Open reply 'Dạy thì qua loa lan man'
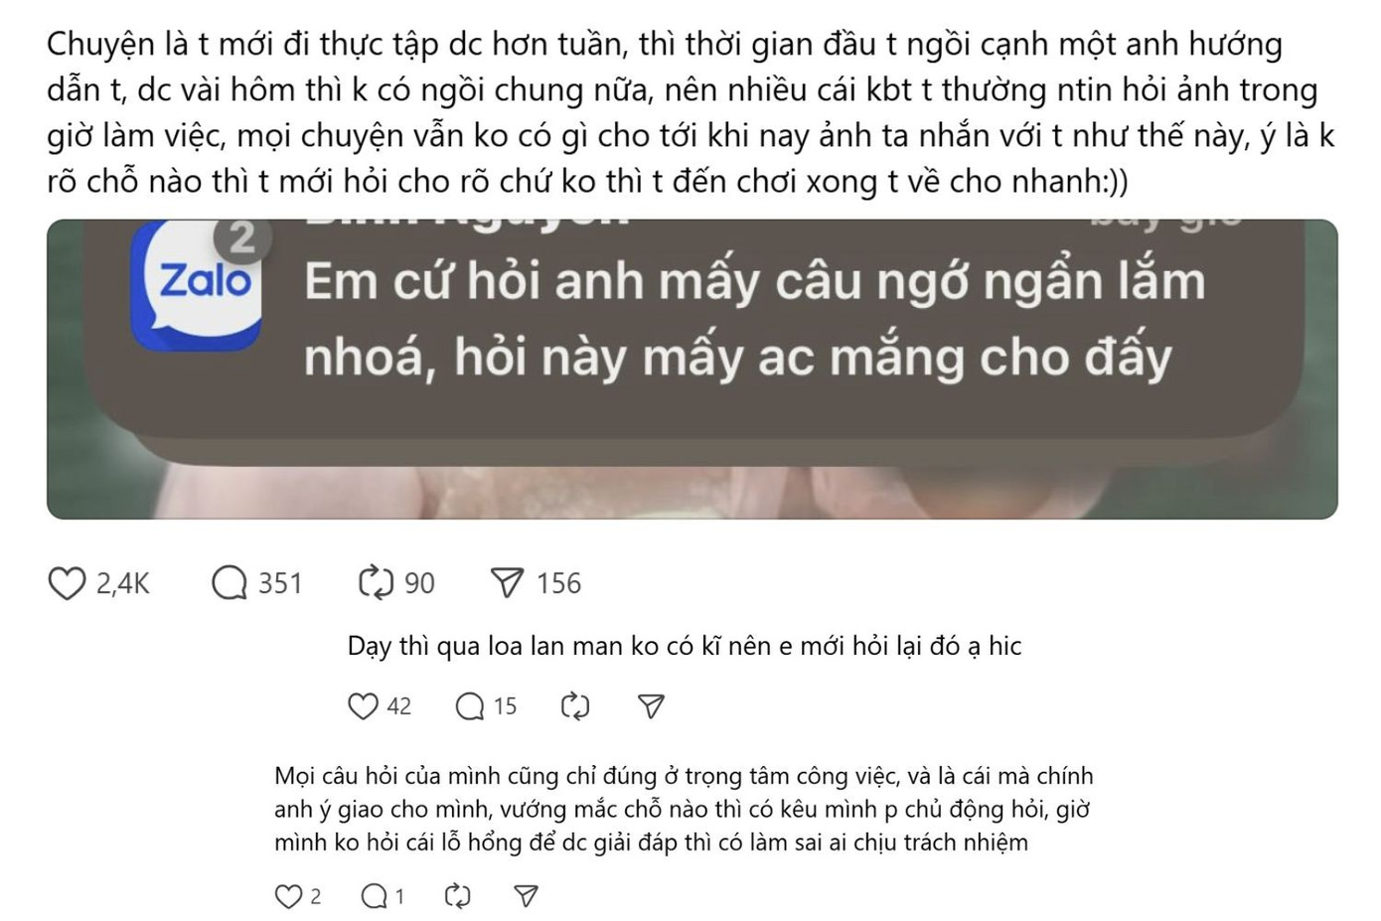This screenshot has height=921, width=1381. click(x=685, y=646)
